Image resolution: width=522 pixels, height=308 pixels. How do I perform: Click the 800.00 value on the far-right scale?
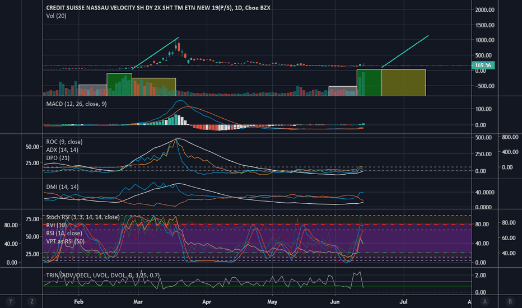510,137
